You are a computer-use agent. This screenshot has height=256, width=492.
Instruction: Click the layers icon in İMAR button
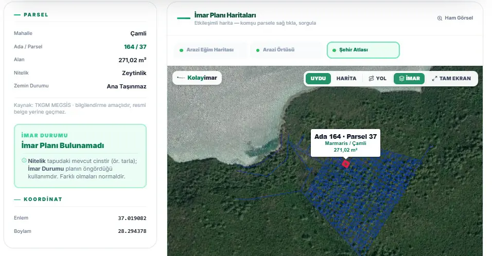click(x=401, y=78)
